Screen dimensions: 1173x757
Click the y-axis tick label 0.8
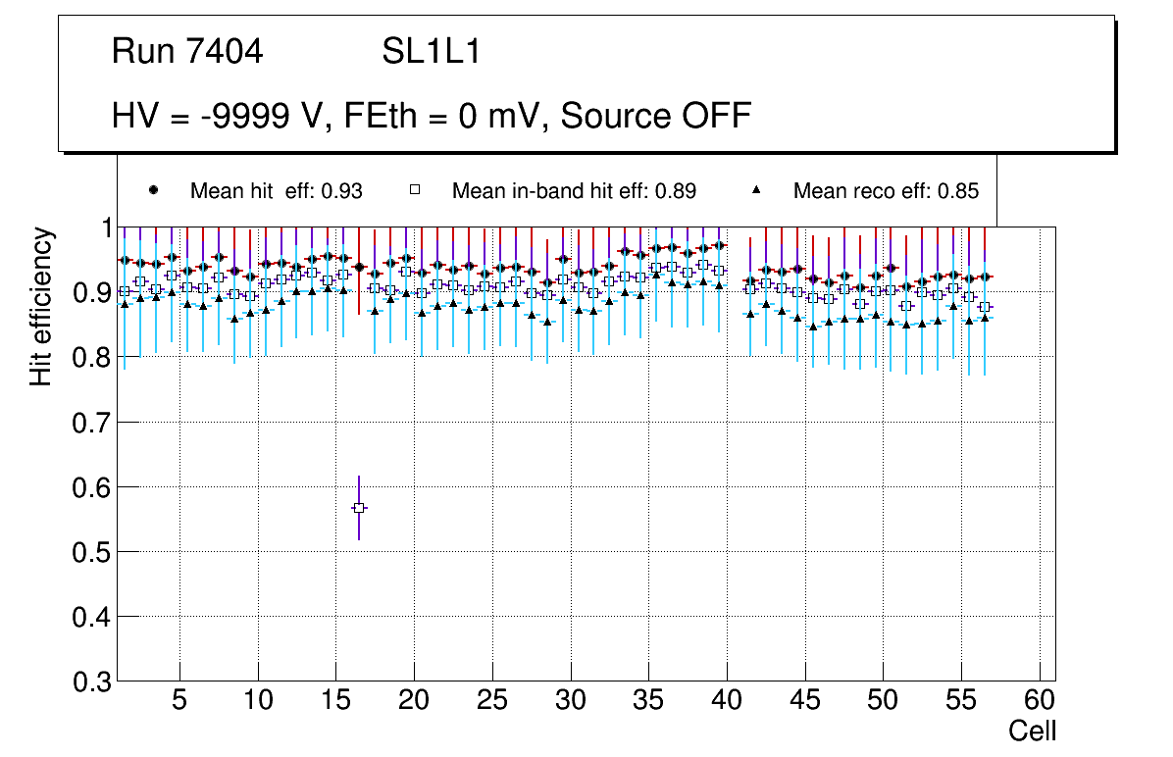[91, 358]
